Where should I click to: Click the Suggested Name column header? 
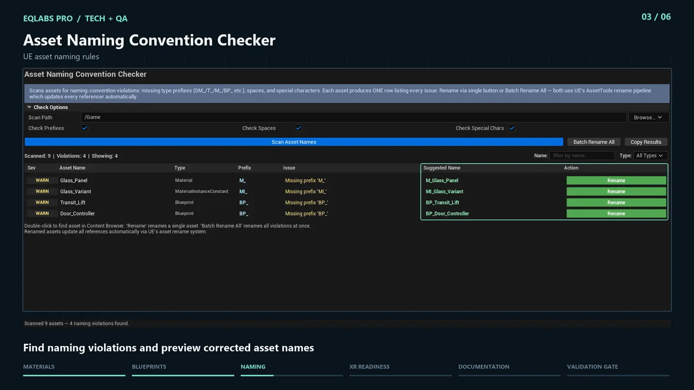coord(442,168)
